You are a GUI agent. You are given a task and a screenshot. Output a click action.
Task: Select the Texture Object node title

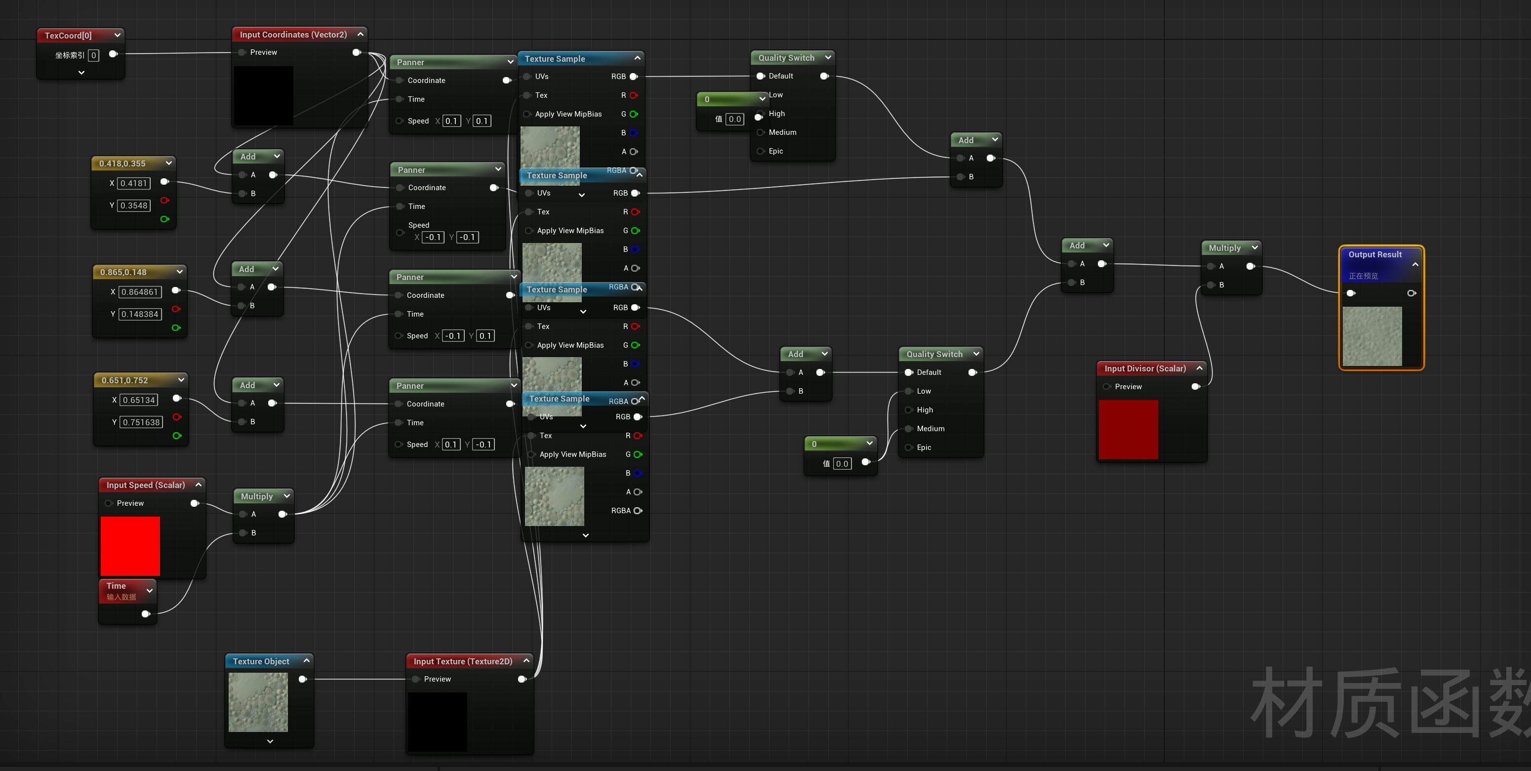[261, 661]
